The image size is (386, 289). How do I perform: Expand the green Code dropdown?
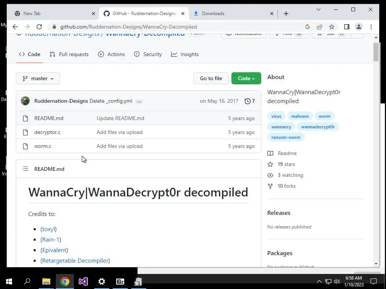[246, 78]
